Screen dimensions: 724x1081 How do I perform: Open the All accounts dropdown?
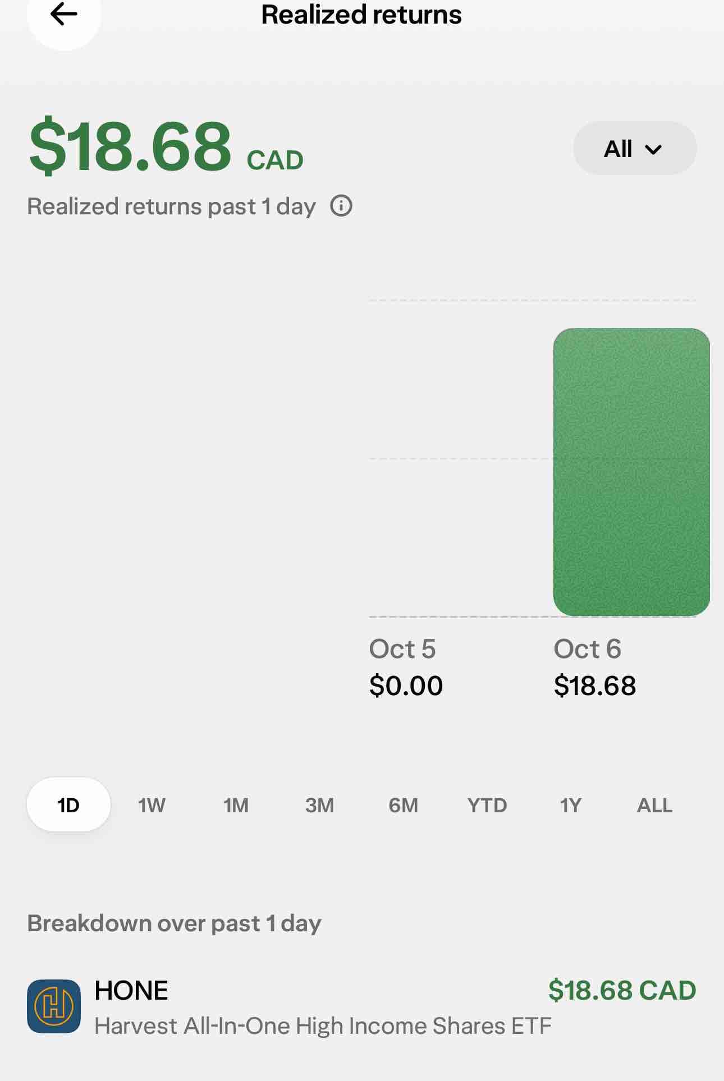[x=635, y=149]
